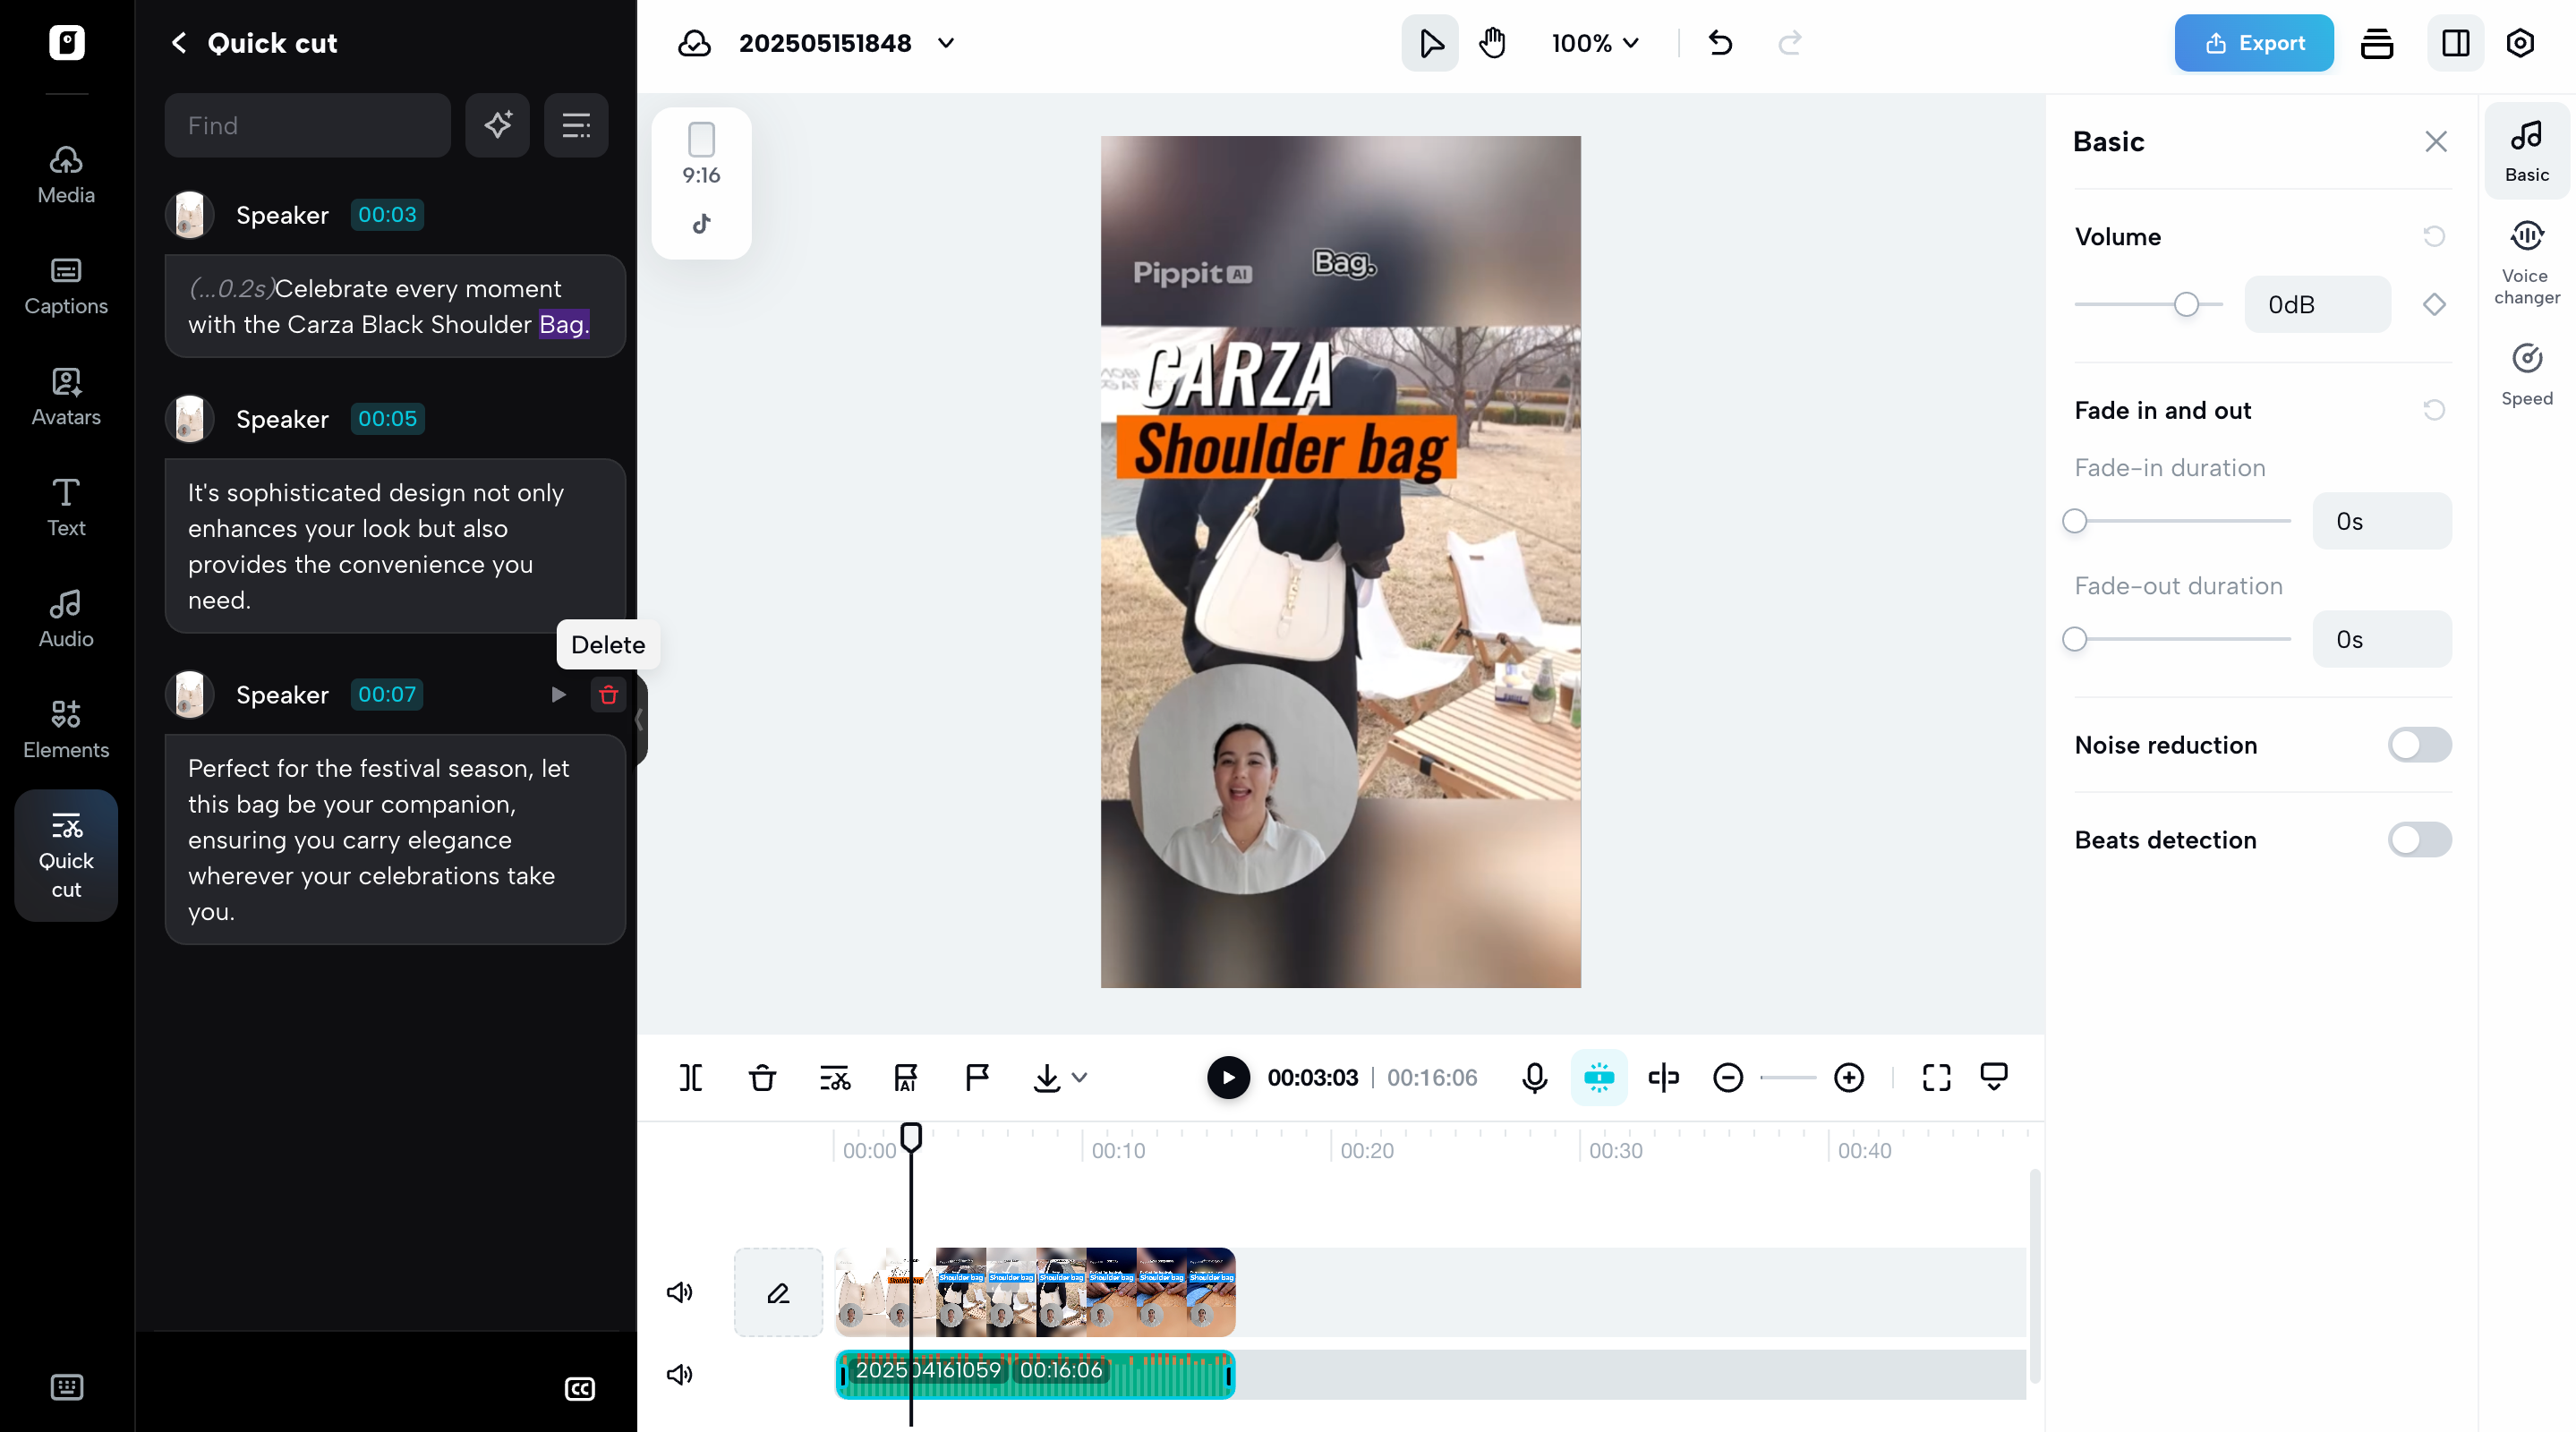The image size is (2576, 1432).
Task: Select the pointer tool
Action: click(x=1430, y=43)
